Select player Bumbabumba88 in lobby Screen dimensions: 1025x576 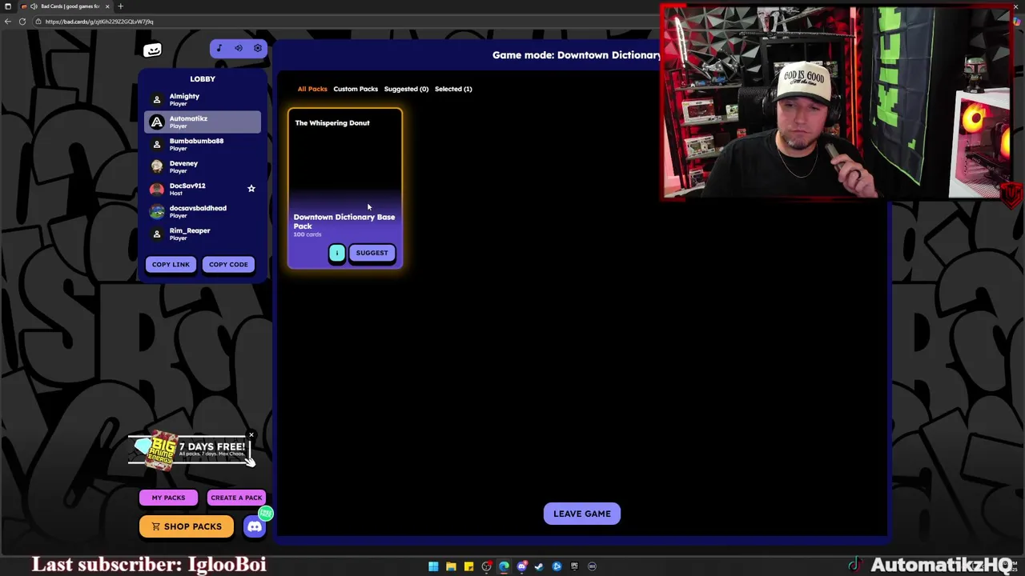203,145
